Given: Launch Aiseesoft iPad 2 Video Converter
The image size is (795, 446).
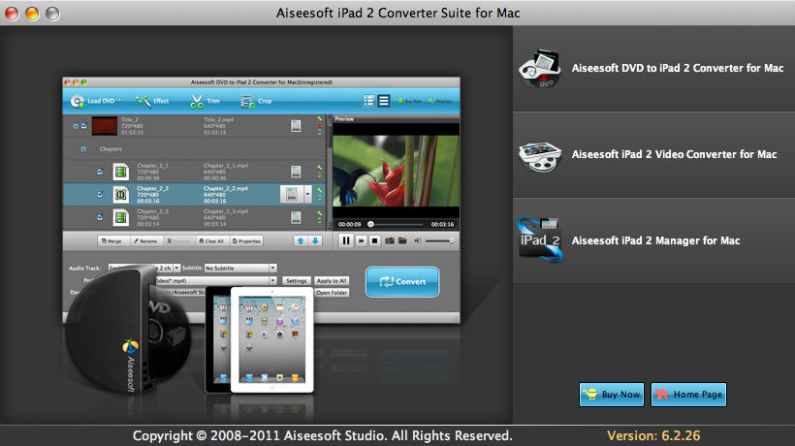Looking at the screenshot, I should 674,154.
